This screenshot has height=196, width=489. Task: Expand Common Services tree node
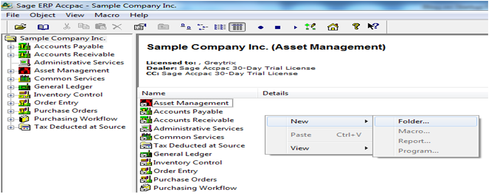[x=11, y=79]
